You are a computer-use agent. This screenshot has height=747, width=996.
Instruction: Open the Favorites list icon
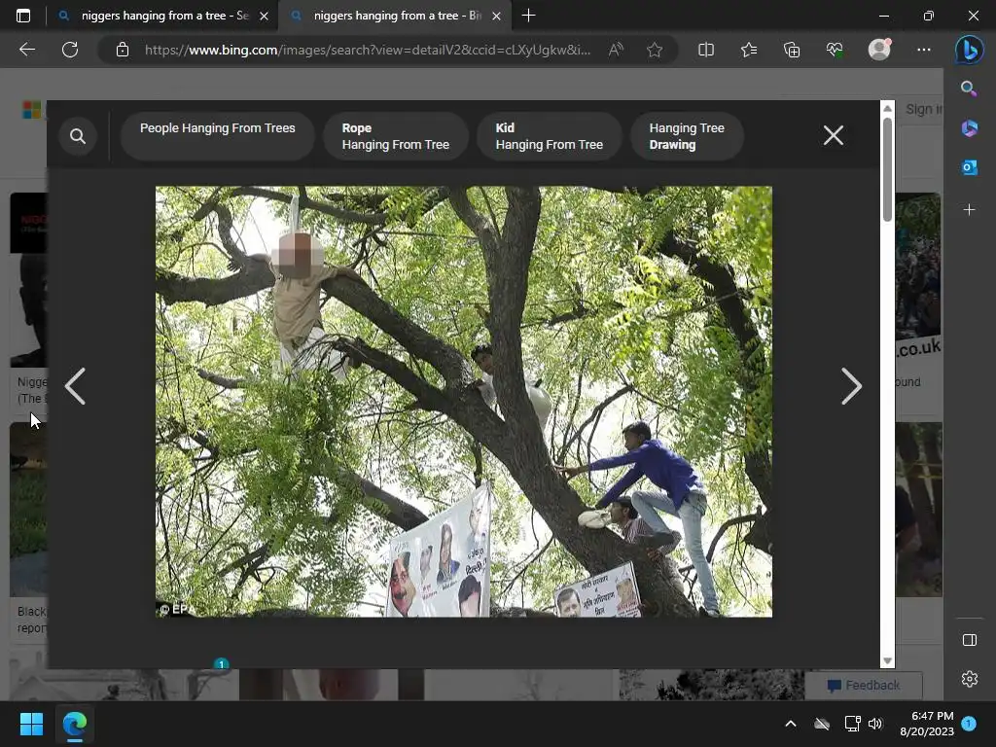749,50
